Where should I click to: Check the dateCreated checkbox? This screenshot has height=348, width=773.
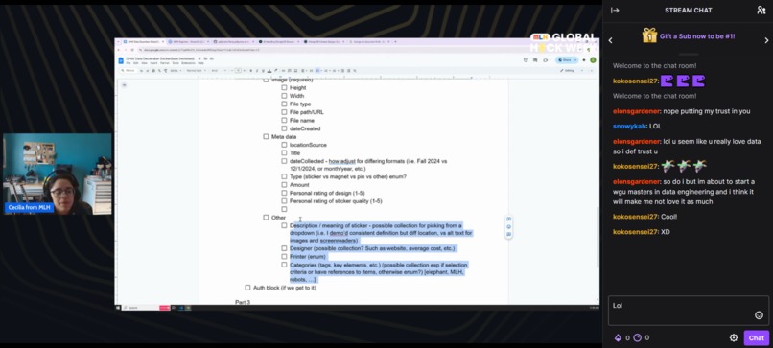pyautogui.click(x=284, y=128)
